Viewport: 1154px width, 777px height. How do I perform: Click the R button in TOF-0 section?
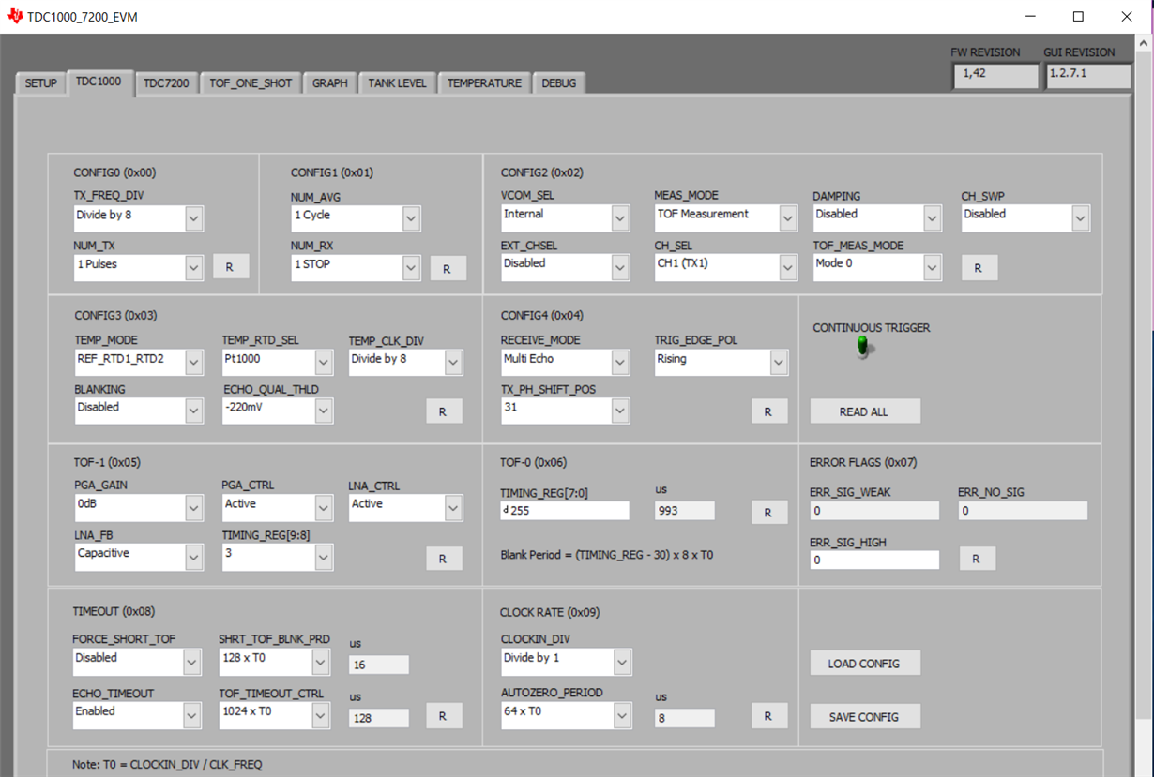(768, 513)
